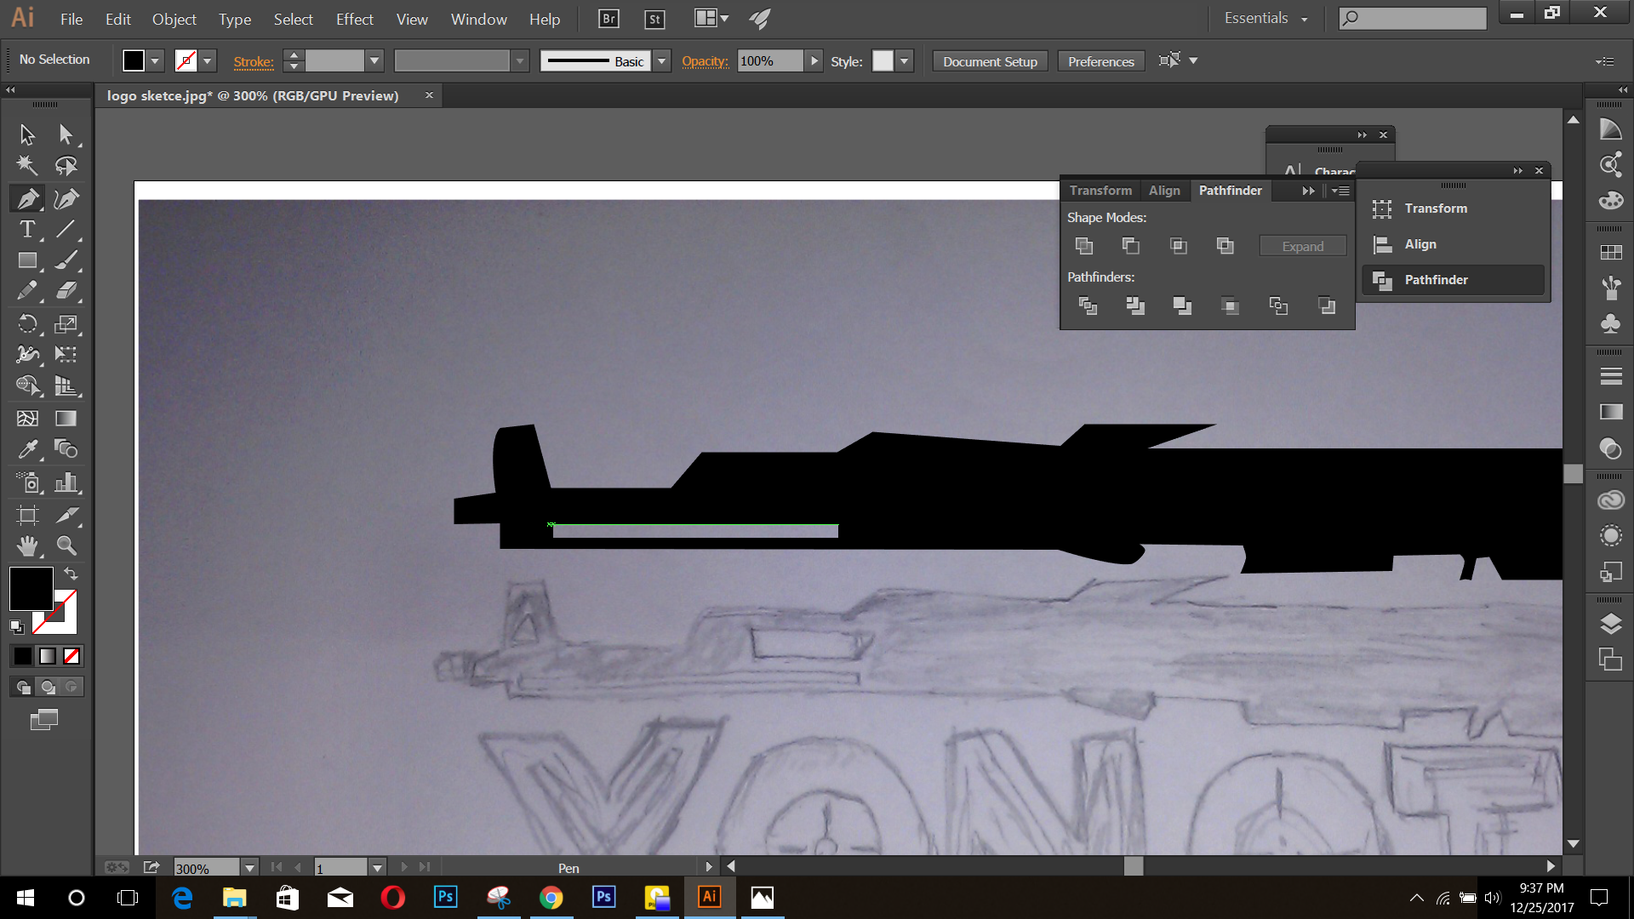Enable Draw Behind mode
This screenshot has width=1634, height=919.
[x=48, y=687]
